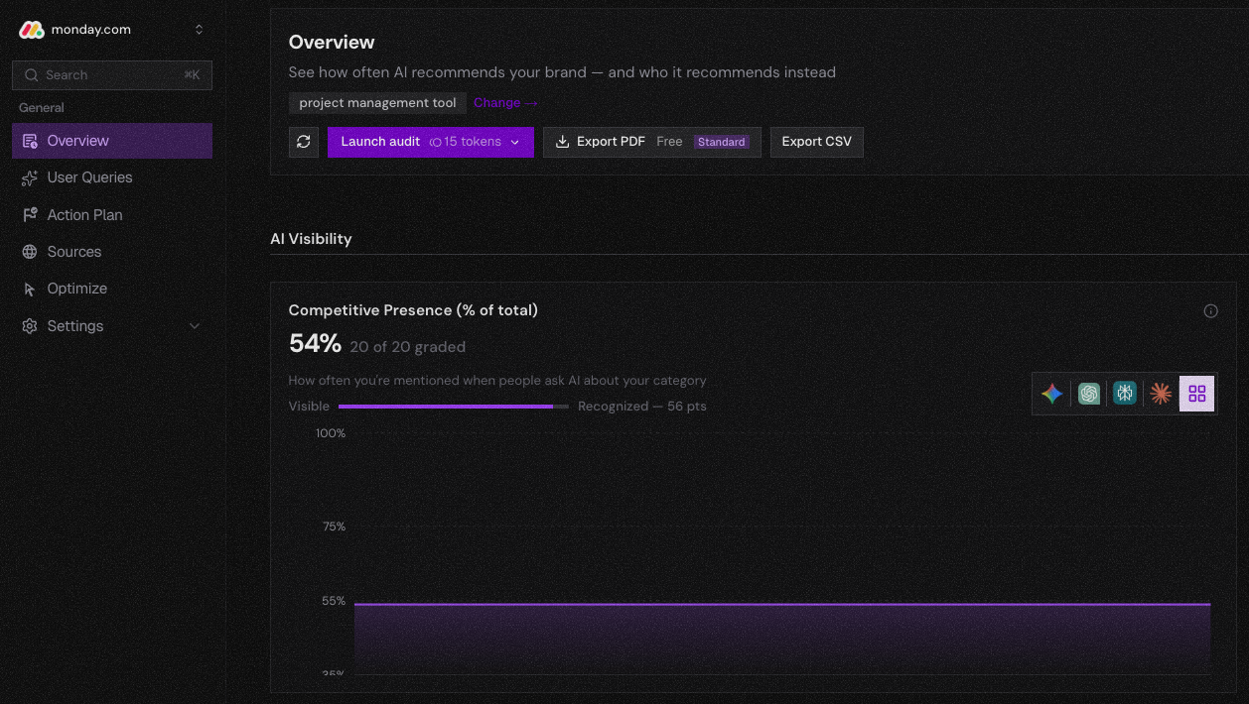Filter chart by Gemini model icon

[x=1052, y=394]
